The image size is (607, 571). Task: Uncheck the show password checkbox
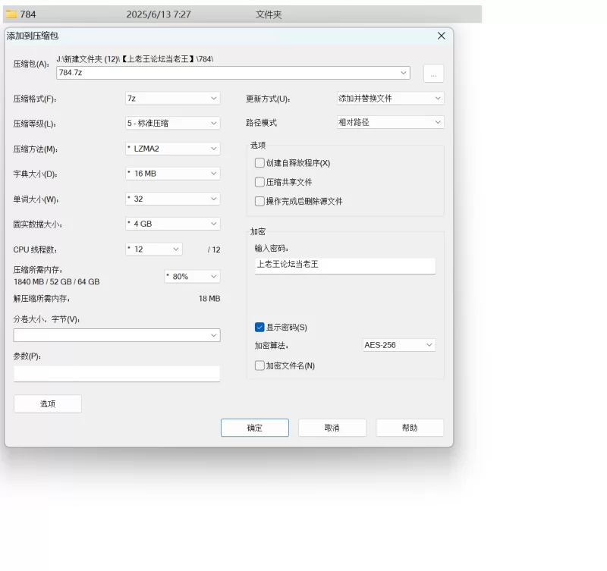(259, 328)
